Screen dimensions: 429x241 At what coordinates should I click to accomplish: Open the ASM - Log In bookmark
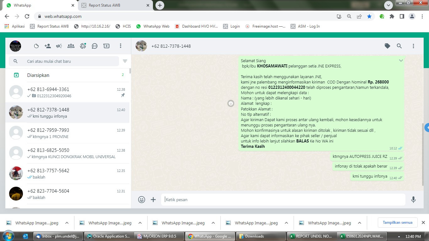tap(305, 26)
